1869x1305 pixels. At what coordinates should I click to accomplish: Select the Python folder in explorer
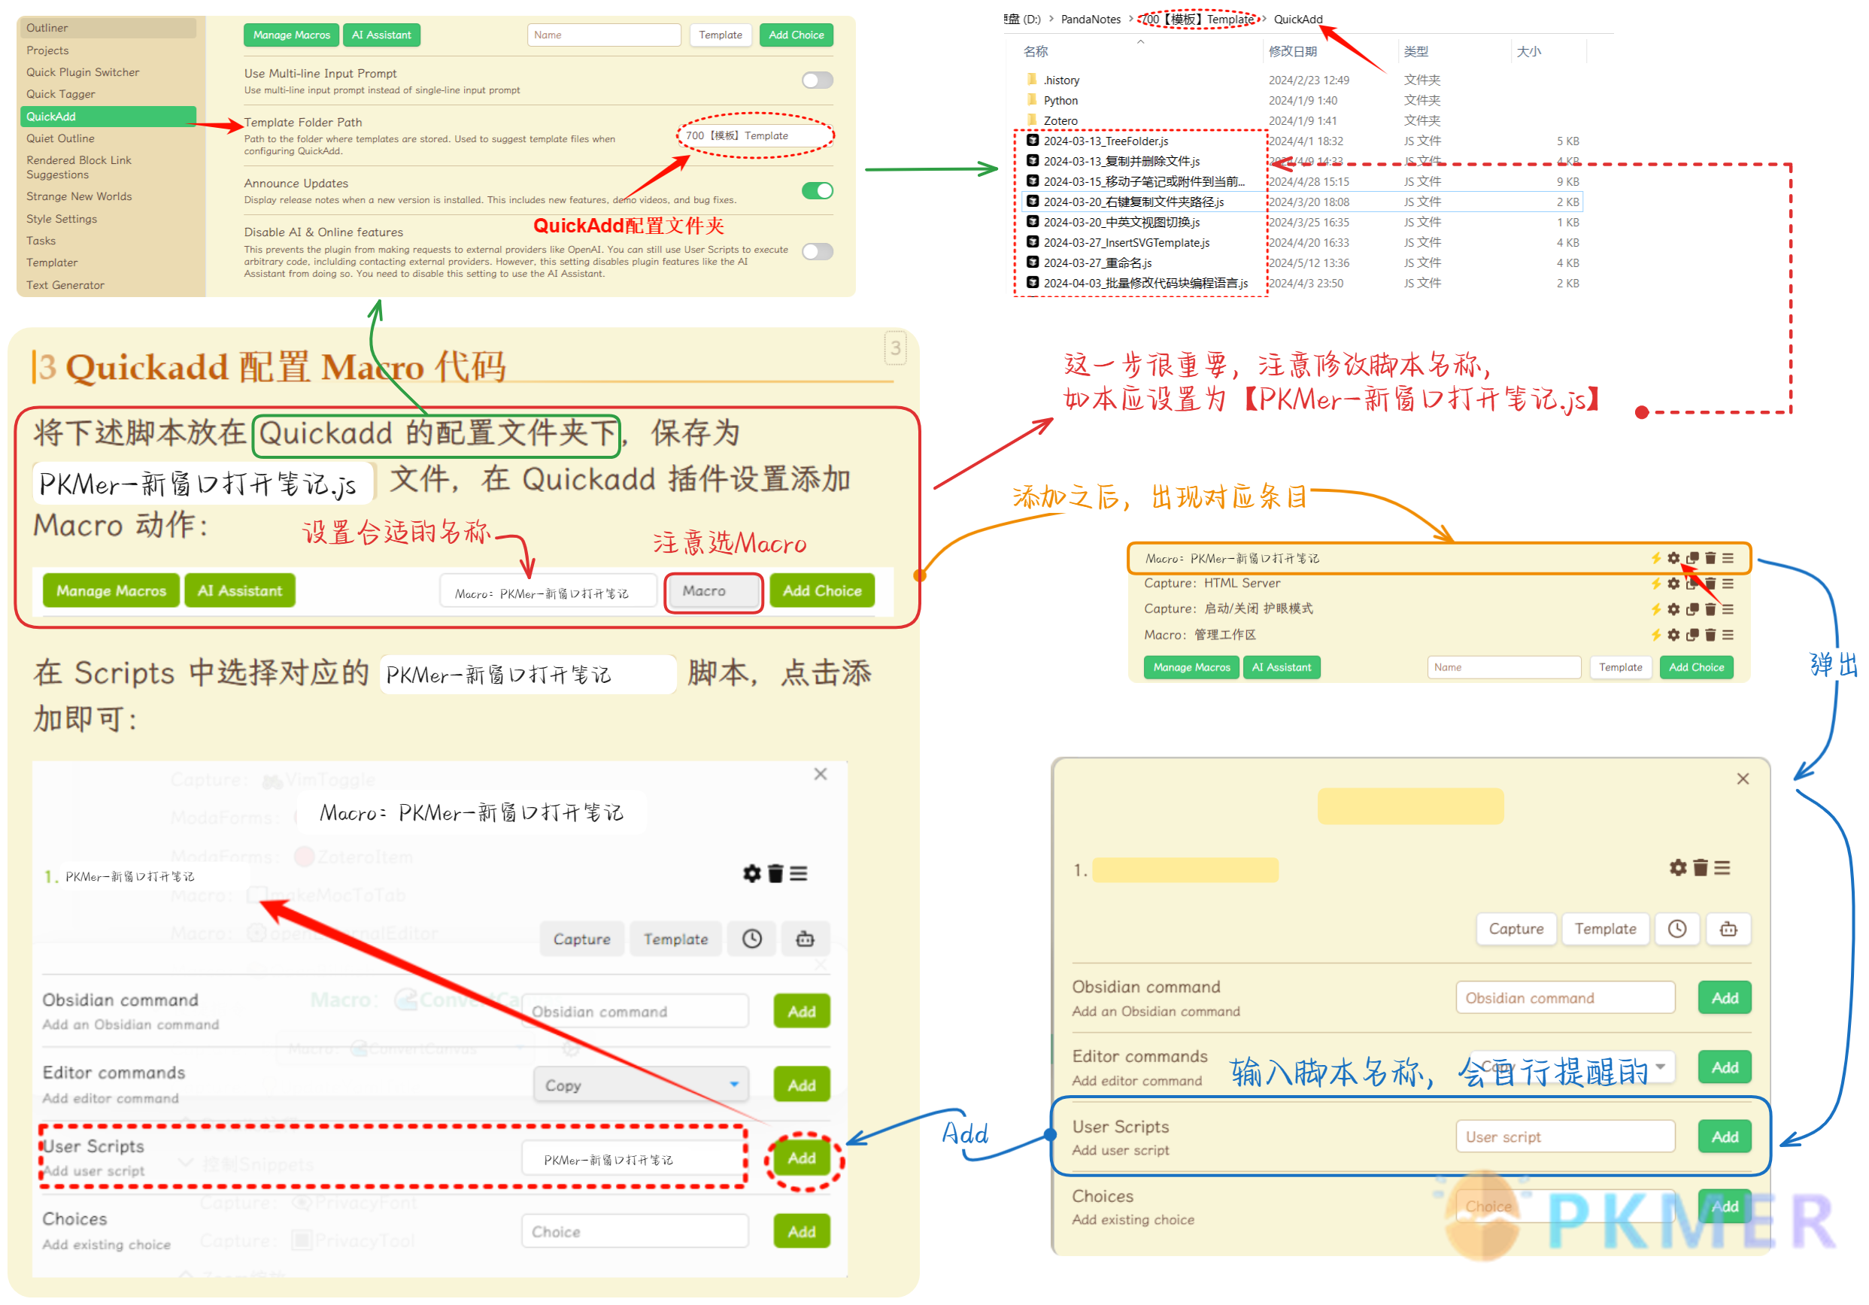tap(1059, 100)
